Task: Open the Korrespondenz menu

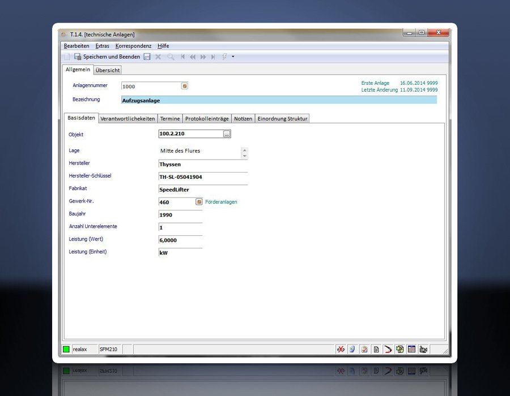Action: pyautogui.click(x=133, y=46)
